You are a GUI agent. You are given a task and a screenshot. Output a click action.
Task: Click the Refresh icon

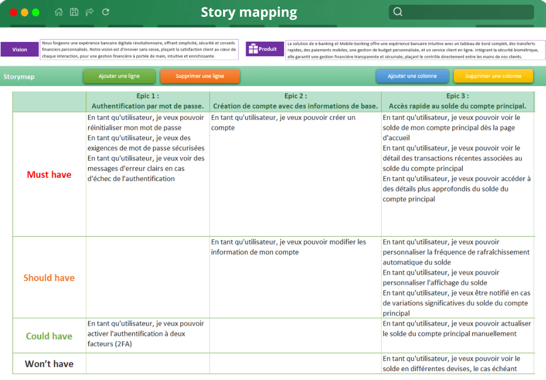[x=105, y=11]
